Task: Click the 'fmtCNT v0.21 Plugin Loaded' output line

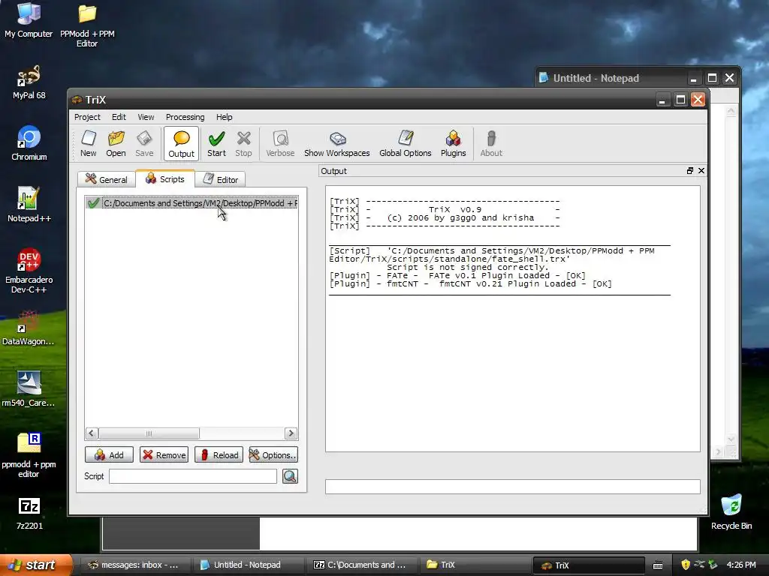Action: click(471, 284)
